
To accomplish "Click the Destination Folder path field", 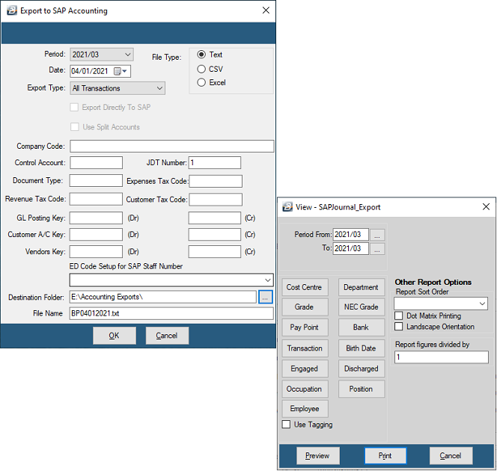I will (163, 297).
